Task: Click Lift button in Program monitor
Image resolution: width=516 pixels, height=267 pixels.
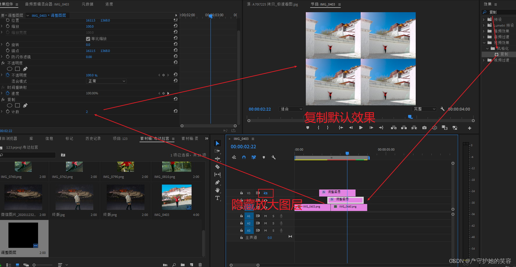Action: coord(394,128)
